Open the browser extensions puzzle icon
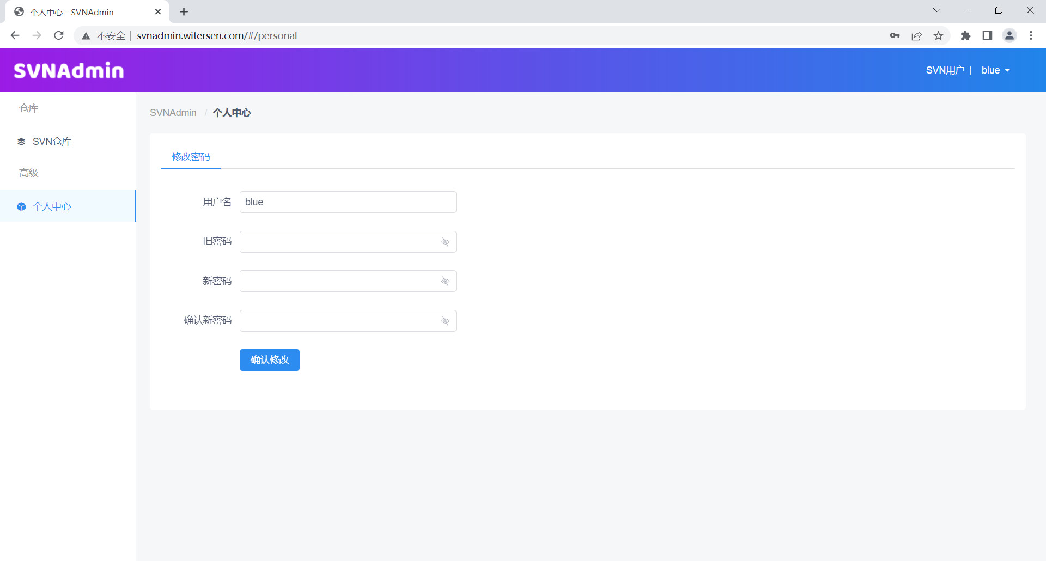Image resolution: width=1046 pixels, height=561 pixels. point(965,36)
